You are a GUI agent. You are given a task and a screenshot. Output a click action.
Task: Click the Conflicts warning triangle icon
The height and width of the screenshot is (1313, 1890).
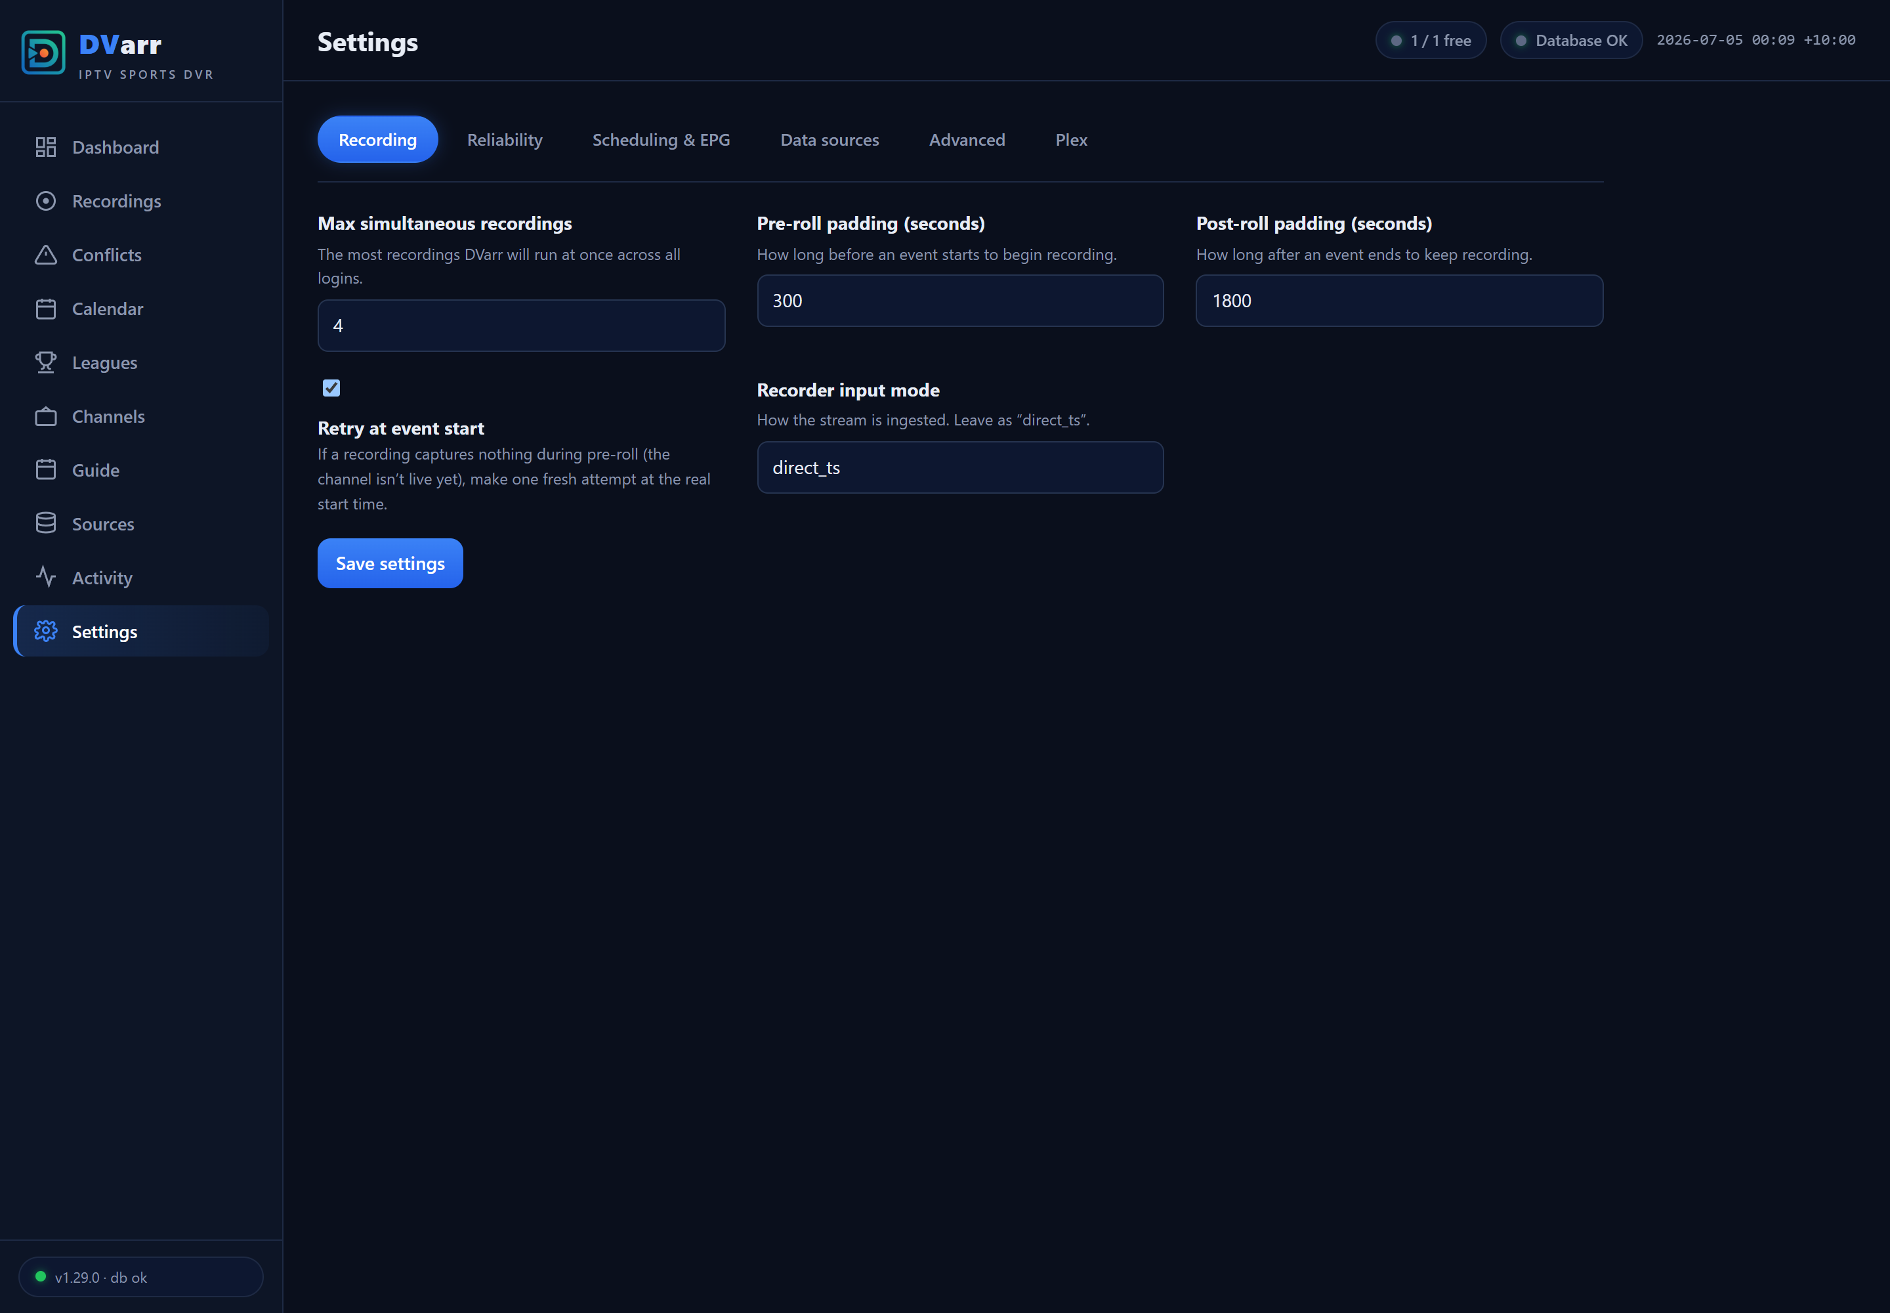pyautogui.click(x=46, y=255)
